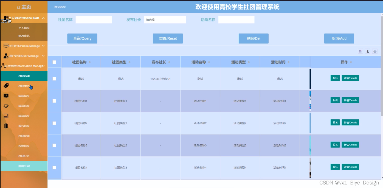The height and width of the screenshot is (188, 383).
Task: Open 详情/Details for 社团名称2 row
Action: (350, 123)
